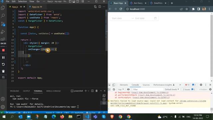
Task: Click the master branch in the status bar
Action: (11, 113)
